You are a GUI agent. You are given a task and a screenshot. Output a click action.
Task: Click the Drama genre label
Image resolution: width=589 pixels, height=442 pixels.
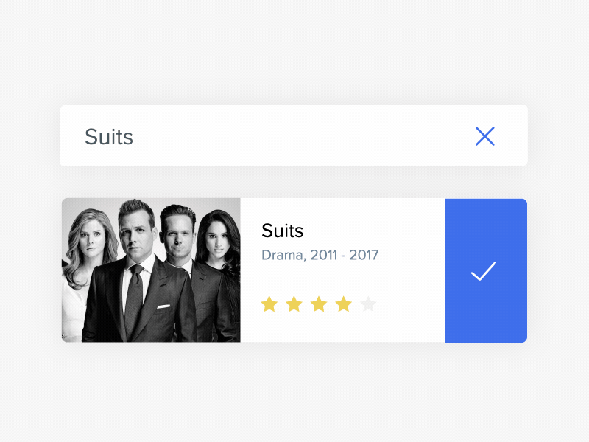283,256
